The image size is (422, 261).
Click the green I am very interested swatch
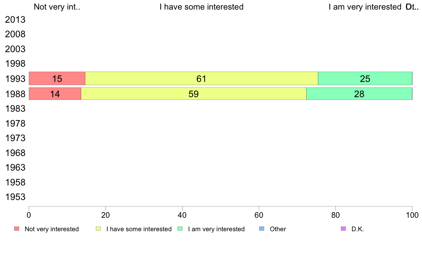(180, 229)
